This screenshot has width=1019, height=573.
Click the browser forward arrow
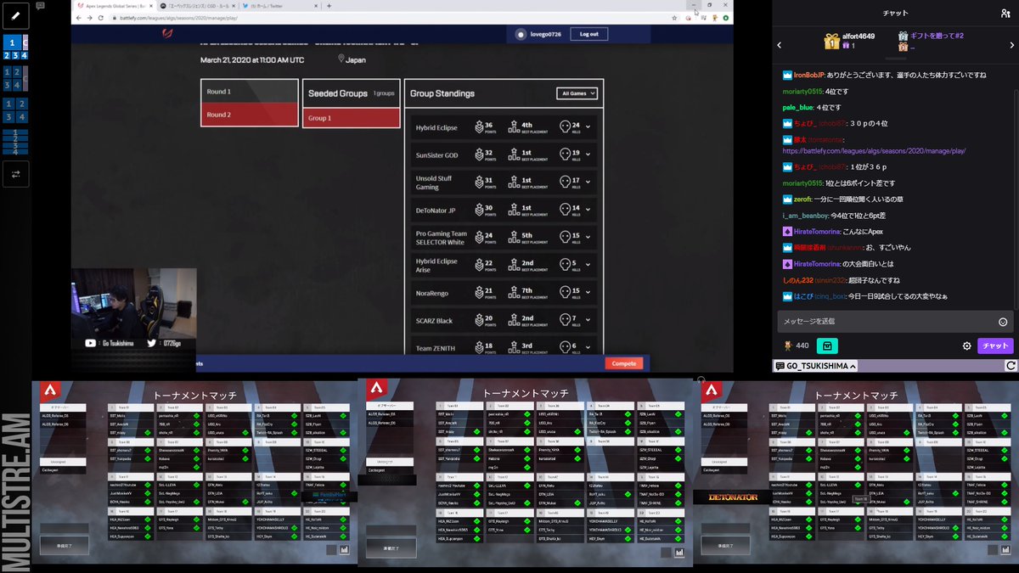pos(89,17)
